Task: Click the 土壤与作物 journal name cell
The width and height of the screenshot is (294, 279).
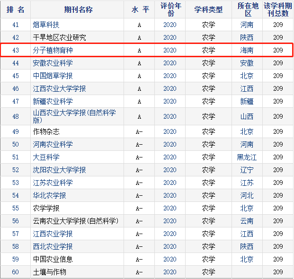Action: tap(49, 272)
